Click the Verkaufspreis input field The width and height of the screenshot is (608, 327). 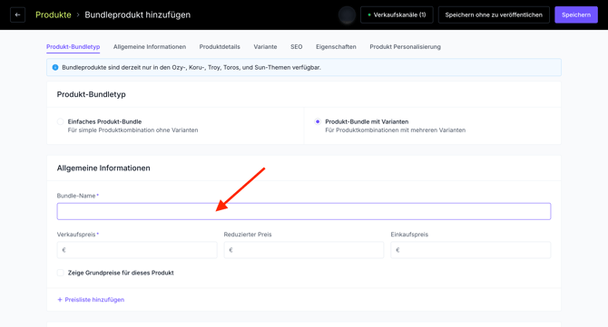(137, 250)
